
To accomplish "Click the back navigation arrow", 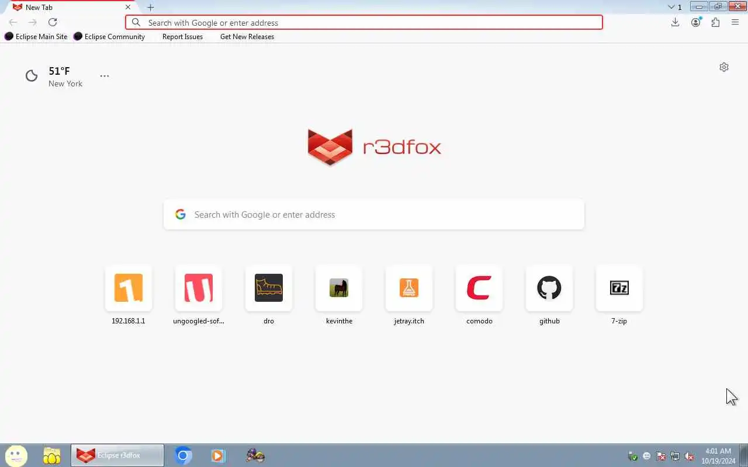I will pos(13,22).
